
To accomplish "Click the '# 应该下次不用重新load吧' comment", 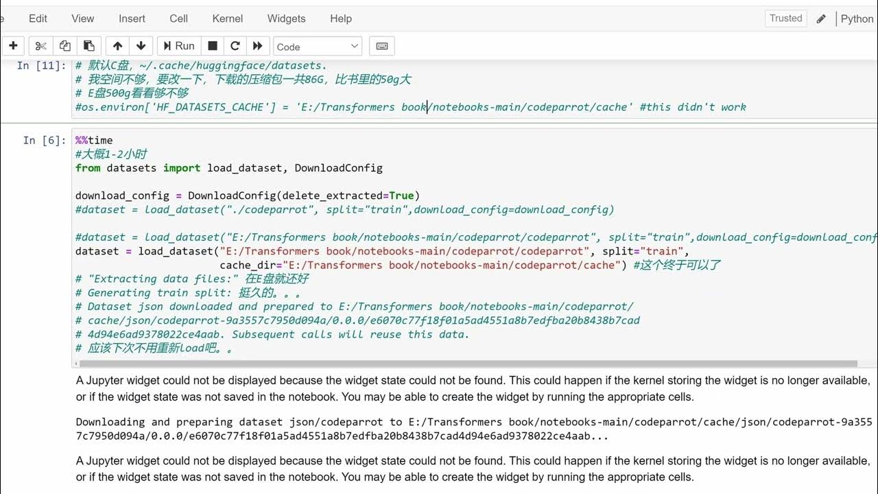I will [x=154, y=349].
